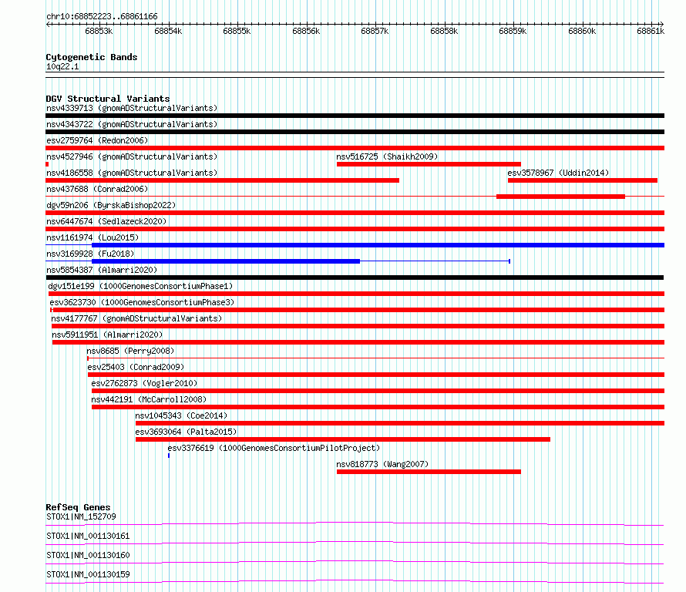This screenshot has height=592, width=686.
Task: Select the 68861k ruler position
Action: tap(651, 31)
